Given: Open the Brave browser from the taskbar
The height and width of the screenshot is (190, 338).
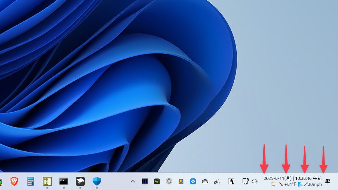Looking at the screenshot, I should (x=14, y=181).
